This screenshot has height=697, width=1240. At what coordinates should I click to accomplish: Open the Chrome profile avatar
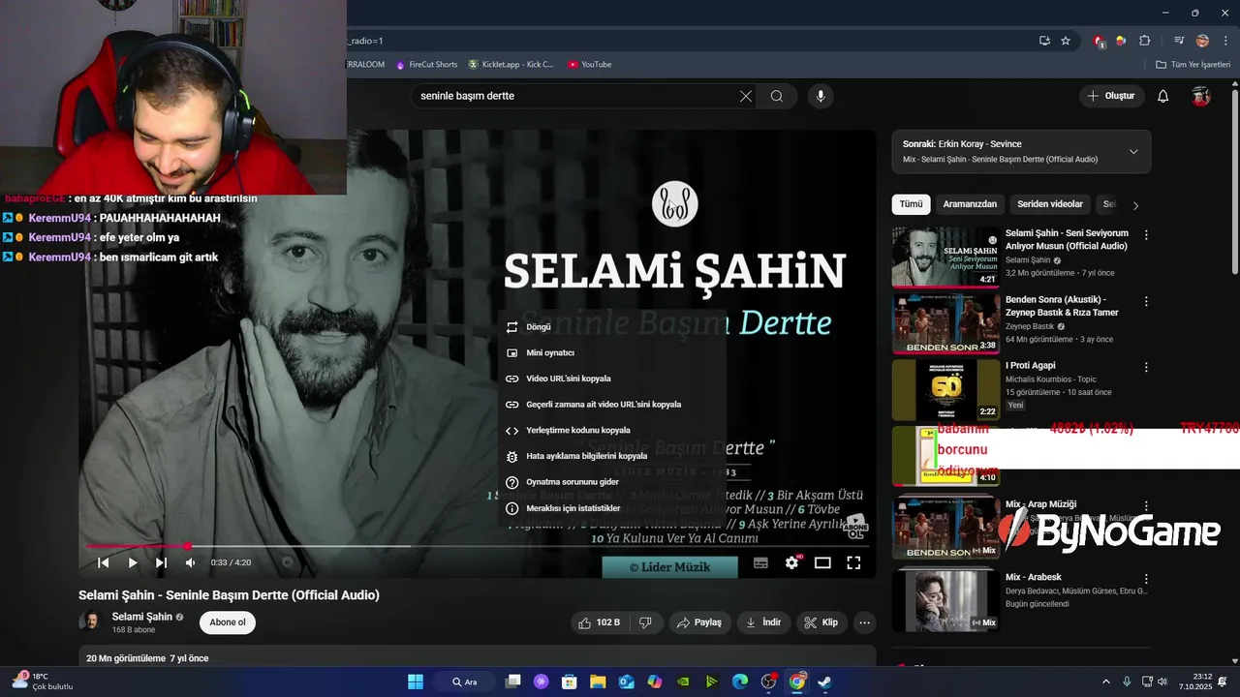click(1202, 41)
